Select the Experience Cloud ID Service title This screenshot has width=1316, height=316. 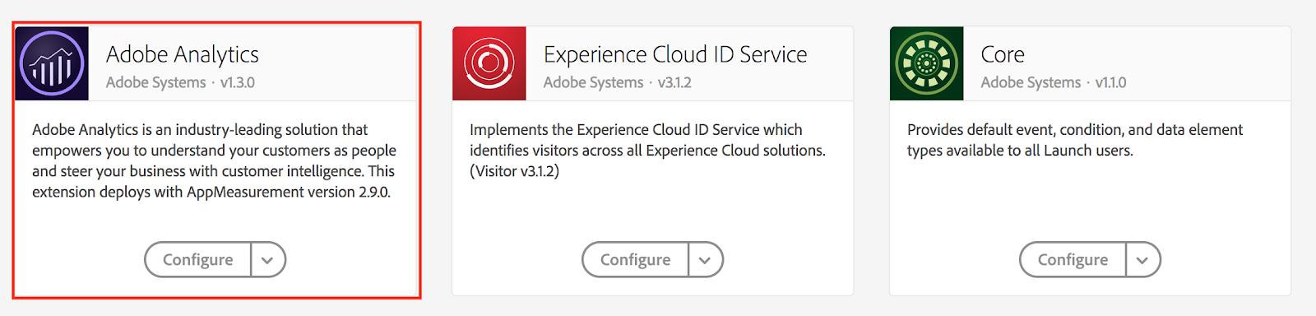675,54
